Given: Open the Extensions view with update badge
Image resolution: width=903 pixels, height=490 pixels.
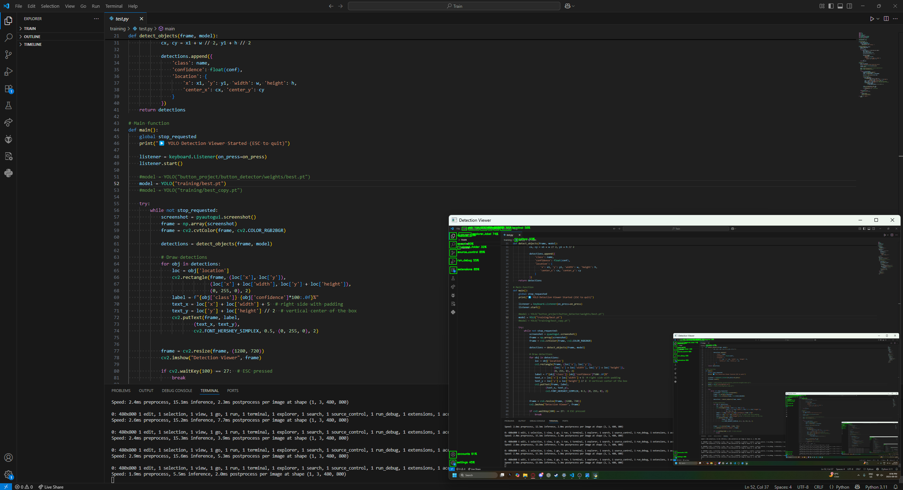Looking at the screenshot, I should (8, 88).
